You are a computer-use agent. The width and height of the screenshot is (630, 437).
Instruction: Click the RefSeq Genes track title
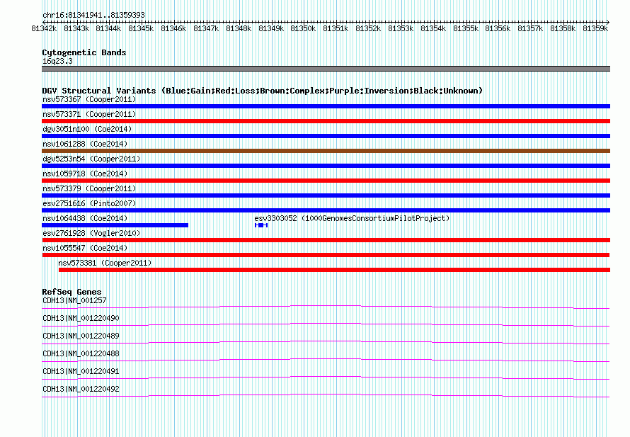(71, 292)
